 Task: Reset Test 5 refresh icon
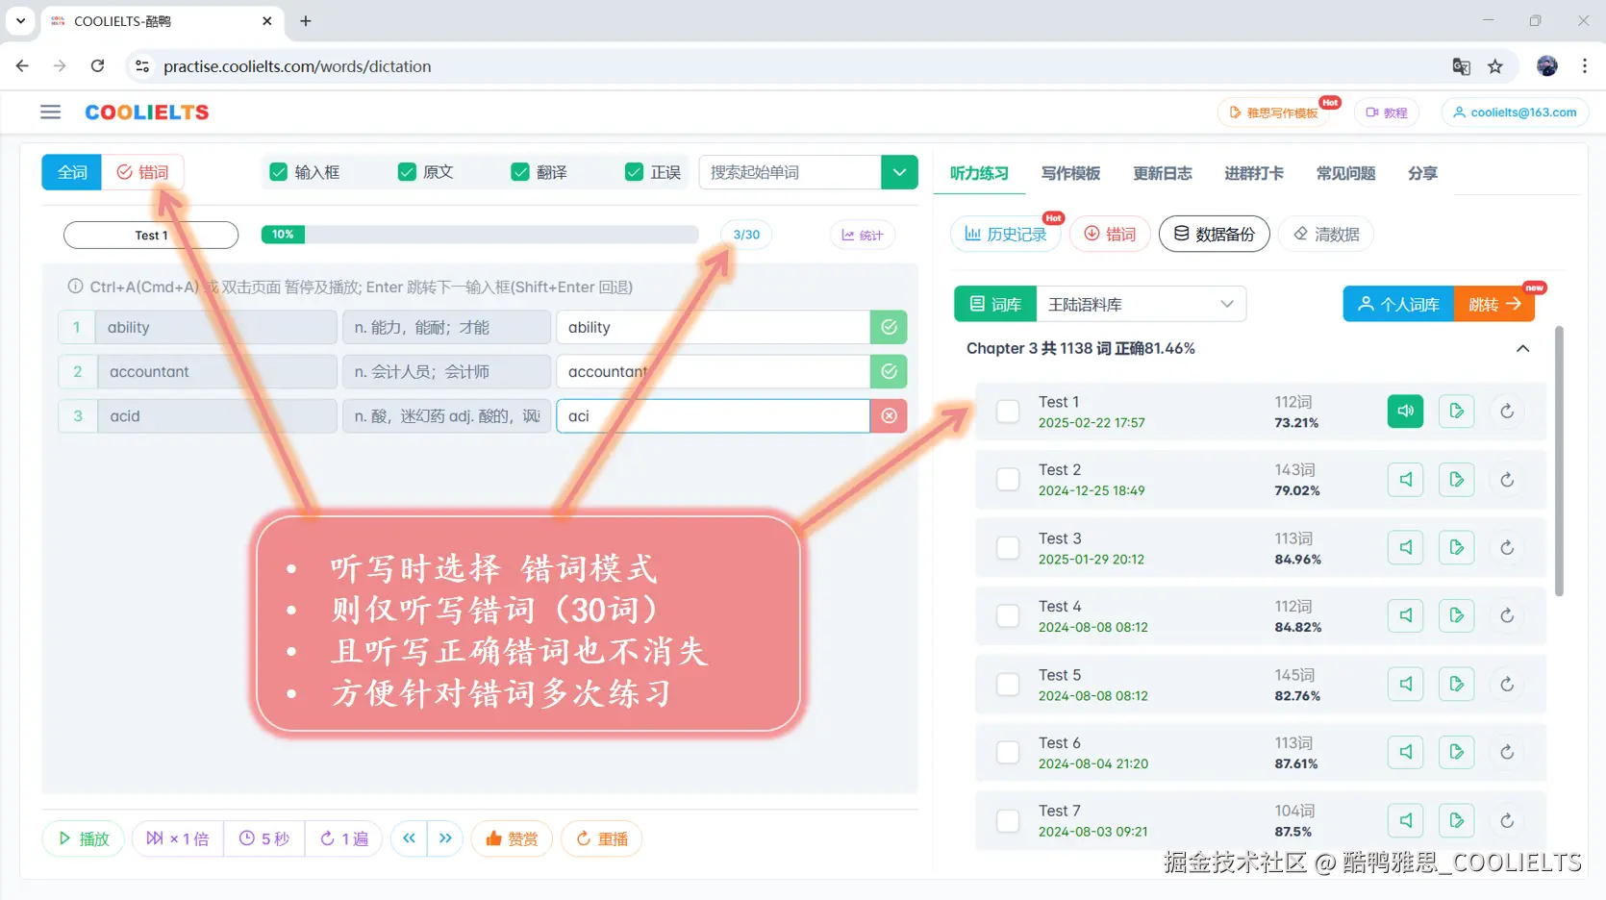pyautogui.click(x=1507, y=684)
